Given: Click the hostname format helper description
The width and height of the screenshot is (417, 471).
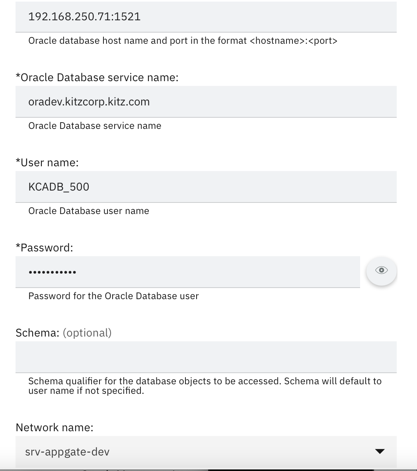Looking at the screenshot, I should 183,40.
